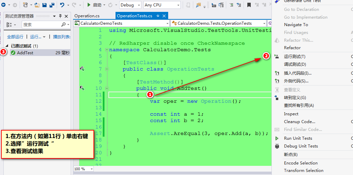Click the snippet icon beside 插入代码段(I)

click(x=277, y=73)
